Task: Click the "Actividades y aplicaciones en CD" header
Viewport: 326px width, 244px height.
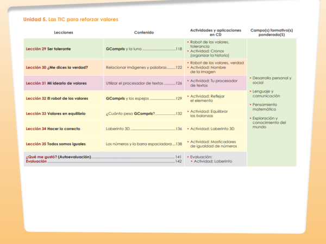Action: [x=216, y=33]
